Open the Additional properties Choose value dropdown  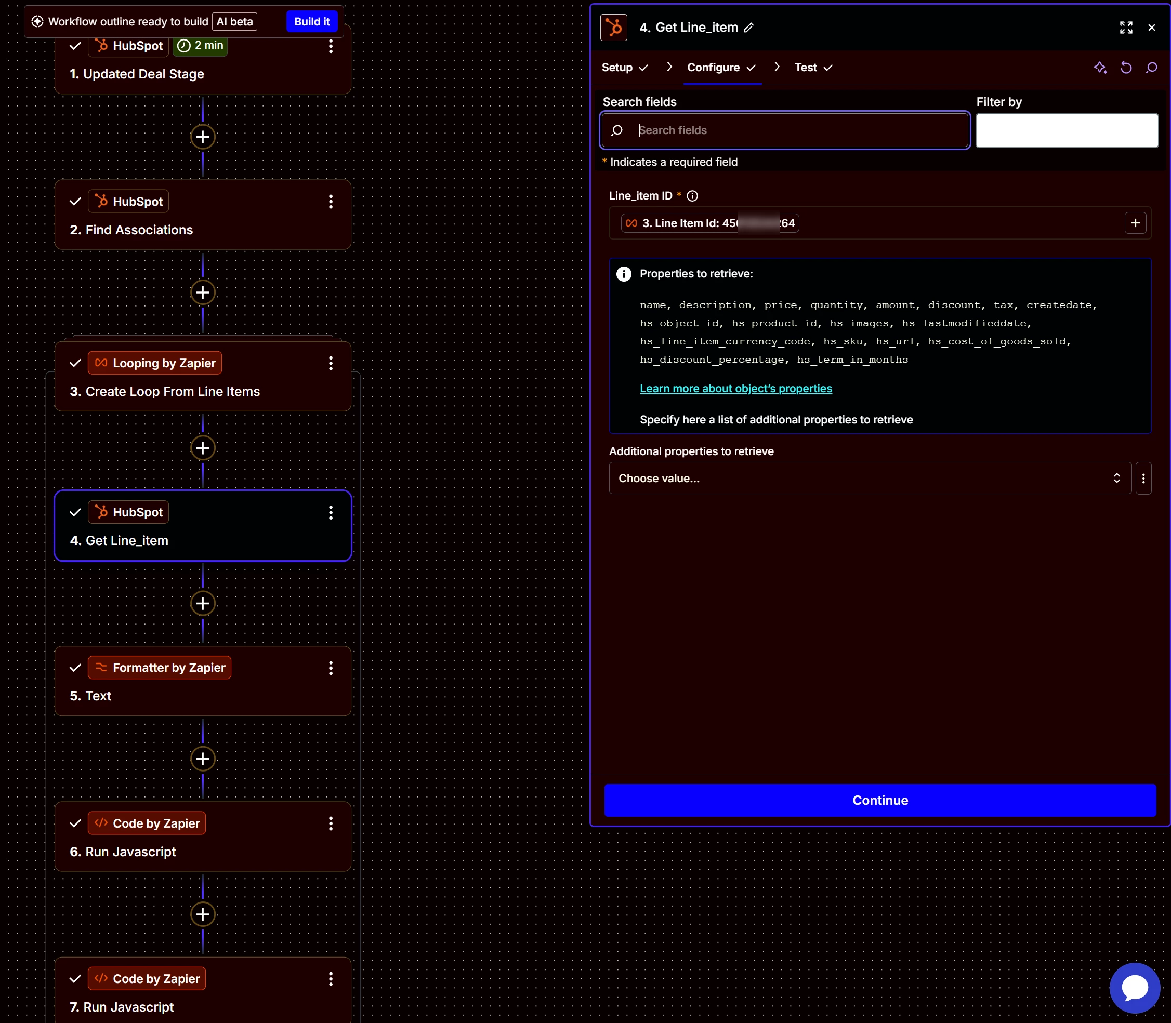point(870,479)
